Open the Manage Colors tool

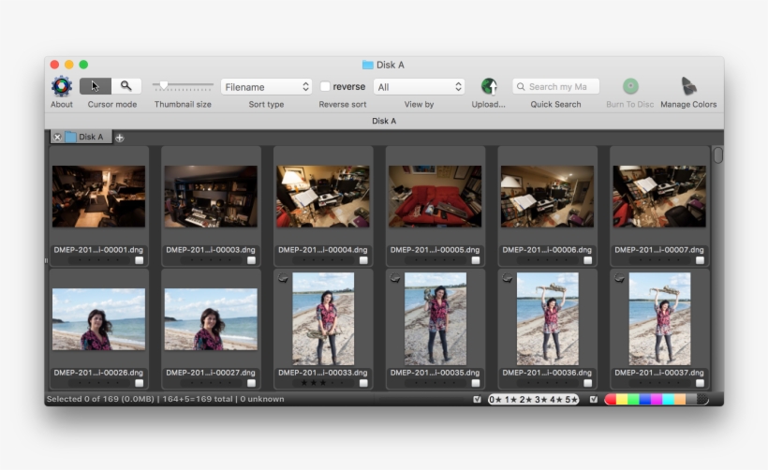(x=688, y=86)
